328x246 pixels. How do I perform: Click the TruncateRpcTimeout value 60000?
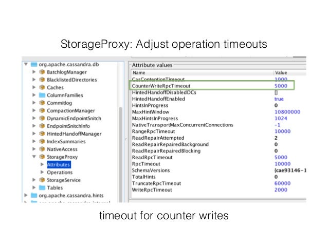pos(282,183)
